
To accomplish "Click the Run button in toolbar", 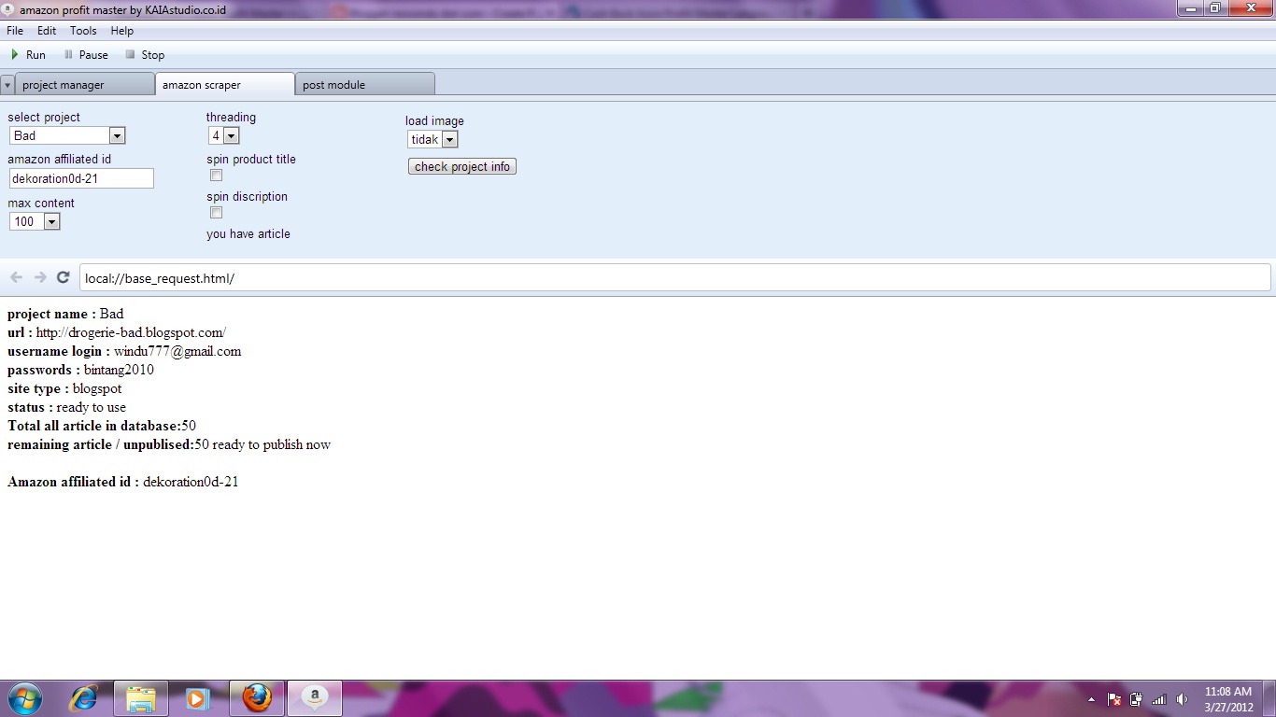I will click(x=27, y=55).
